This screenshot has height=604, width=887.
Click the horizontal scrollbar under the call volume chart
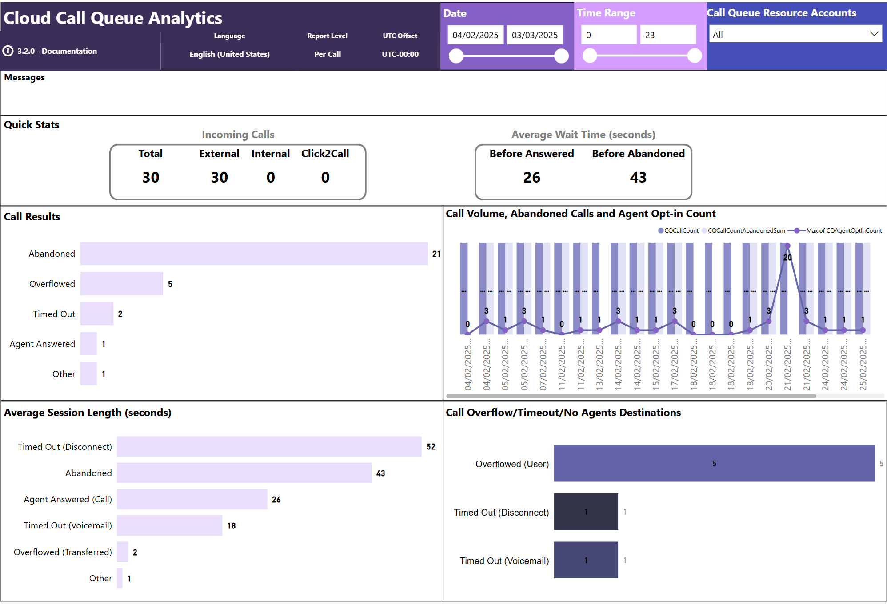(631, 396)
